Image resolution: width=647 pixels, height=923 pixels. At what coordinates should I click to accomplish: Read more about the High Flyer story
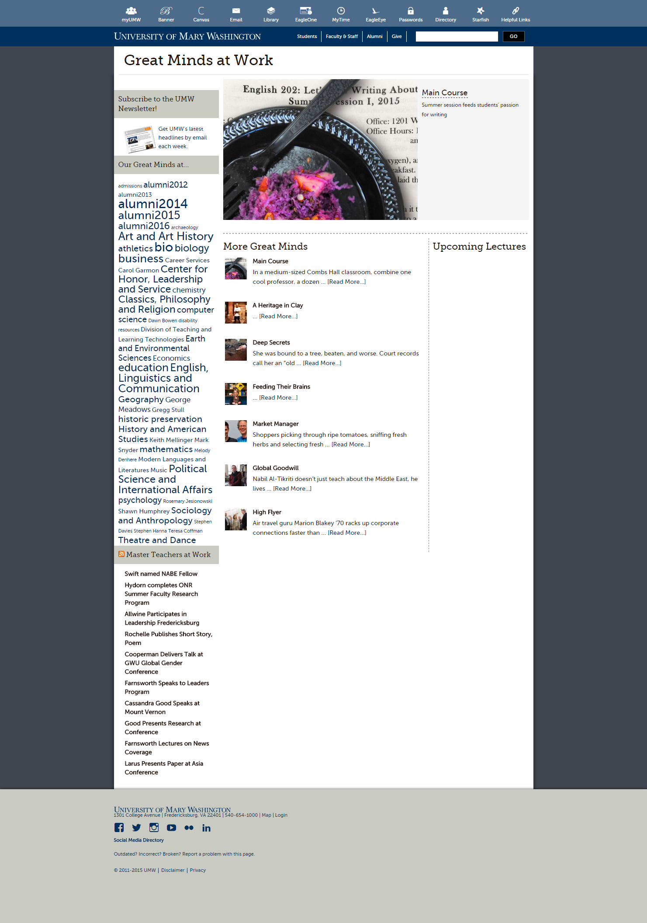coord(347,533)
